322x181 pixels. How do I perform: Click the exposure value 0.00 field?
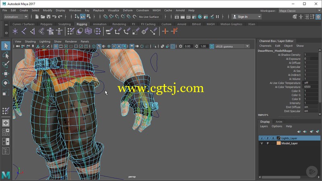pyautogui.click(x=188, y=46)
